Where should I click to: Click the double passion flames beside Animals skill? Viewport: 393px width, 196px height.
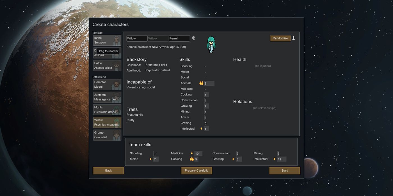pos(201,83)
